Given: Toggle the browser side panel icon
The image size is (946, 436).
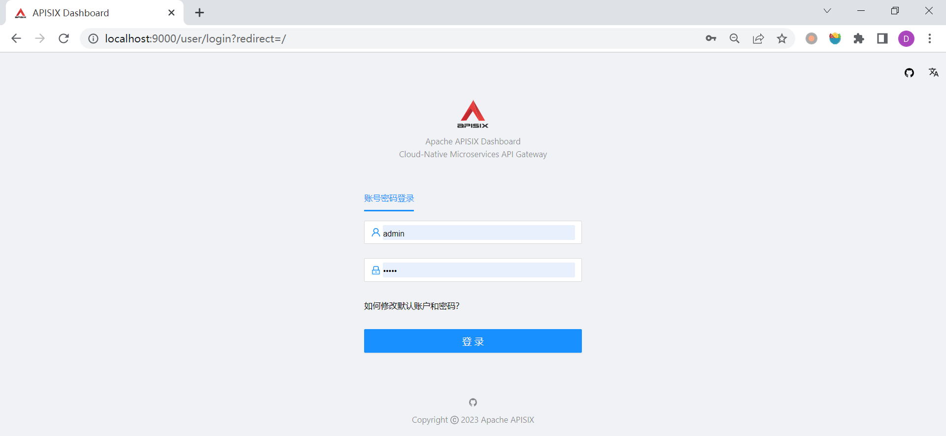Looking at the screenshot, I should 882,38.
